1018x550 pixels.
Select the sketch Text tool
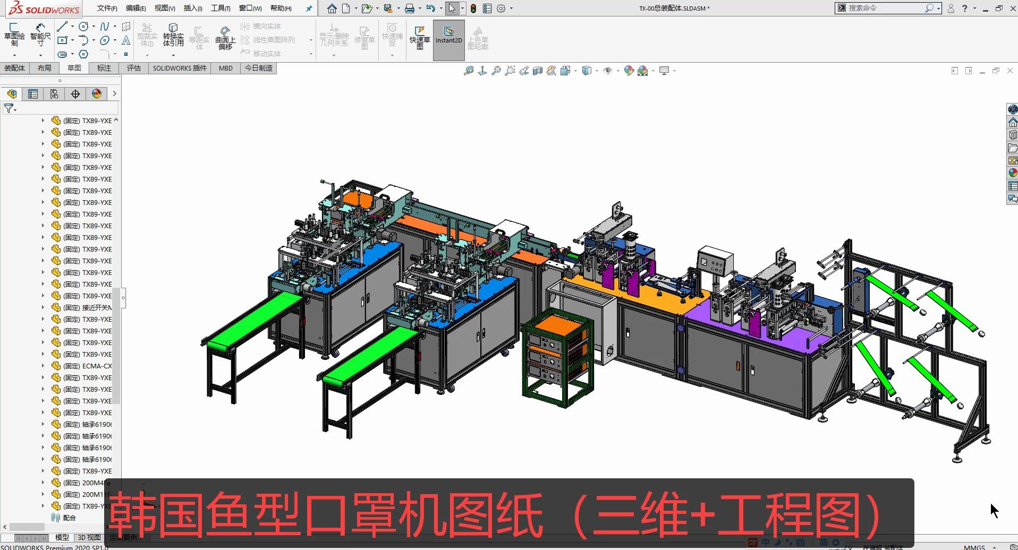click(126, 40)
